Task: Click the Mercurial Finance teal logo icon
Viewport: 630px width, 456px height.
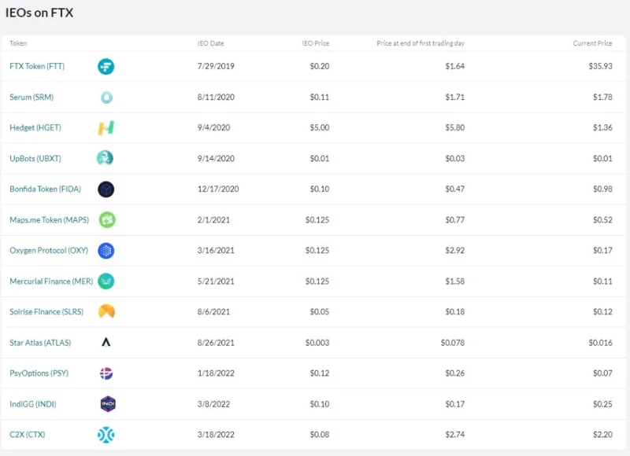Action: click(x=106, y=281)
